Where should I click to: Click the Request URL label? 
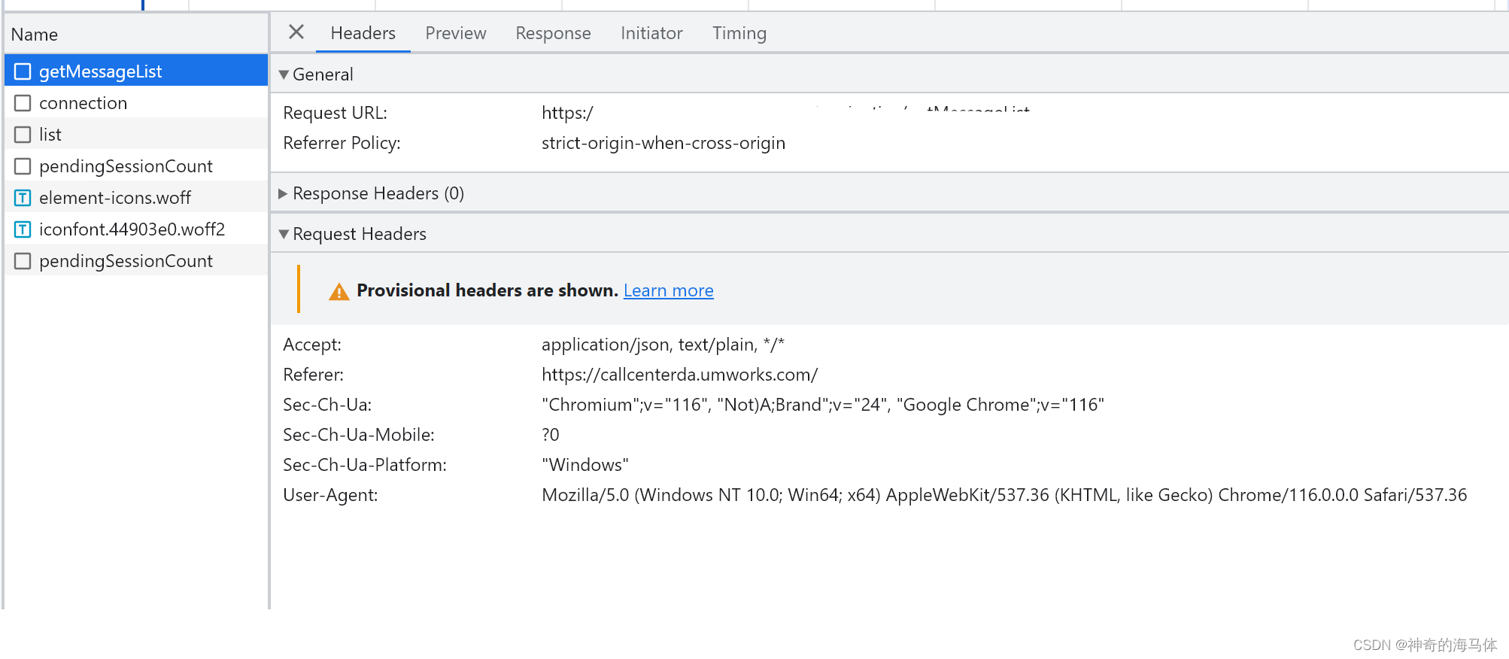(x=335, y=113)
